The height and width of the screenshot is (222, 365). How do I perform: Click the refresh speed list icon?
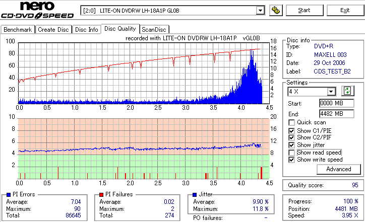pos(347,91)
